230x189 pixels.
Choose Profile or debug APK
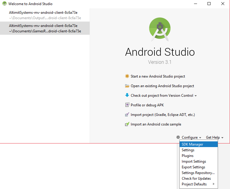[147, 105]
